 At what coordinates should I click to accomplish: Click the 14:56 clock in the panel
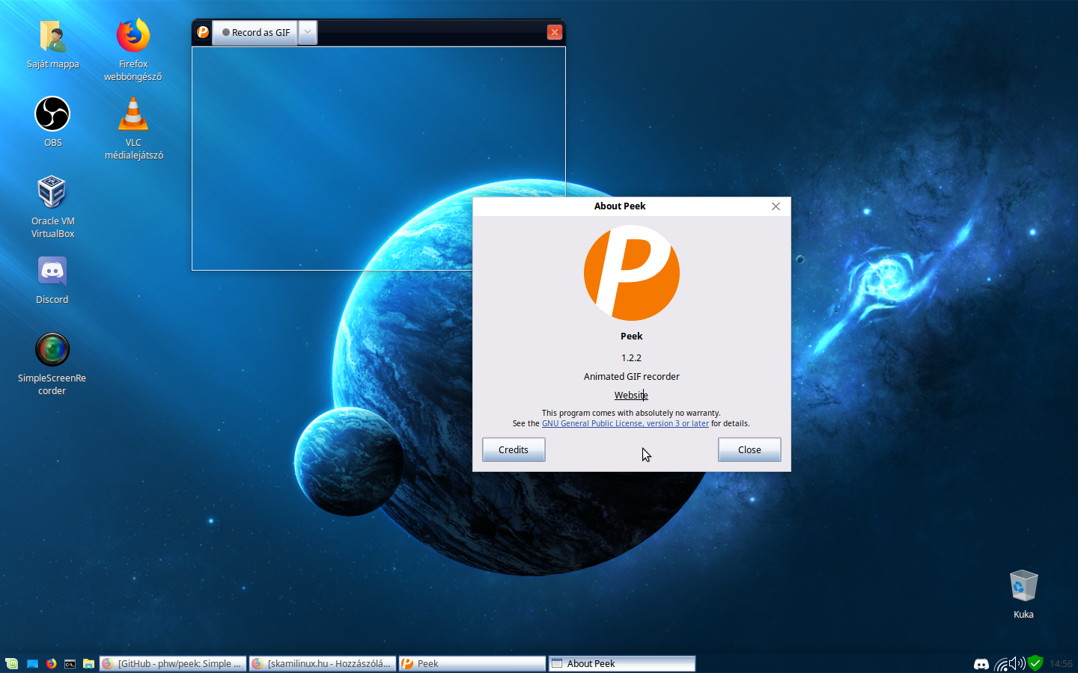coord(1061,664)
